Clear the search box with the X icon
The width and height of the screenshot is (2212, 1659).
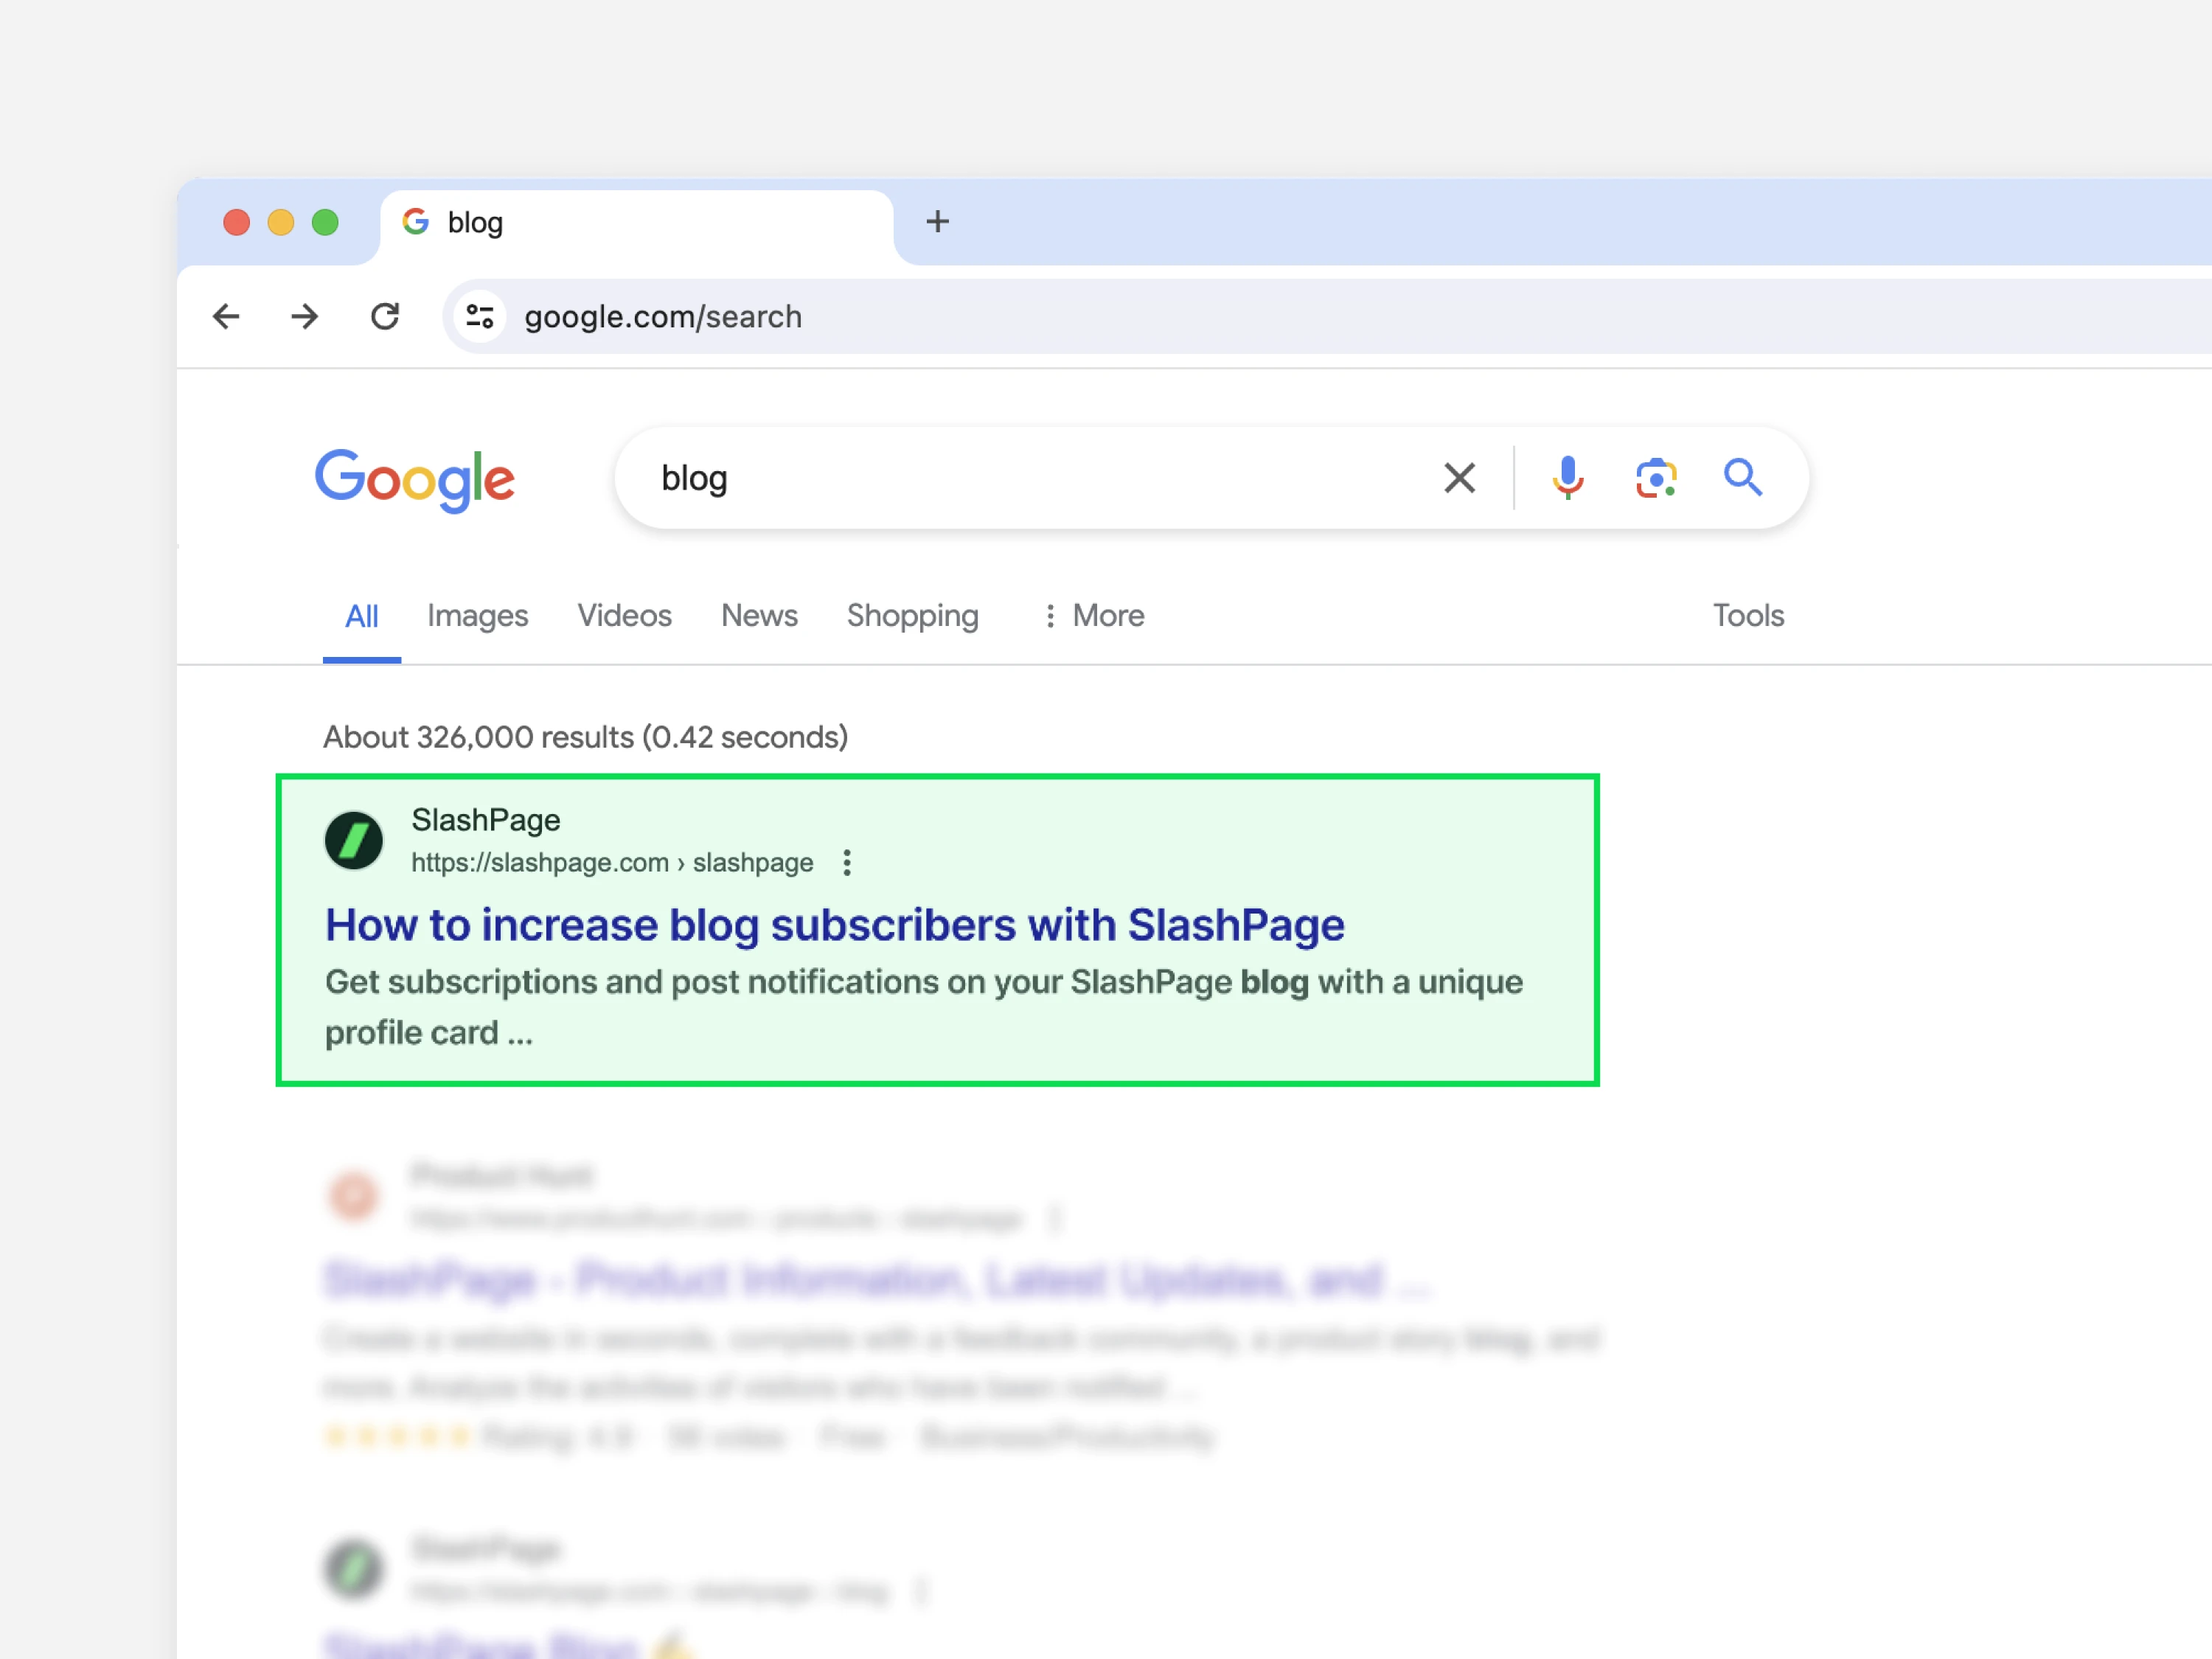(1460, 478)
